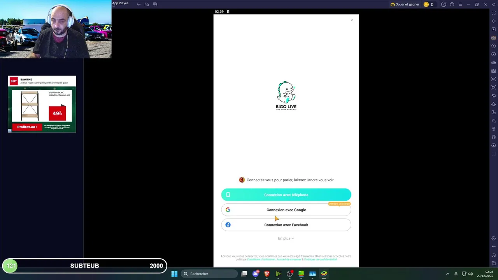The width and height of the screenshot is (498, 280).
Task: Click the layers stack sidebar icon
Action: pyautogui.click(x=494, y=137)
